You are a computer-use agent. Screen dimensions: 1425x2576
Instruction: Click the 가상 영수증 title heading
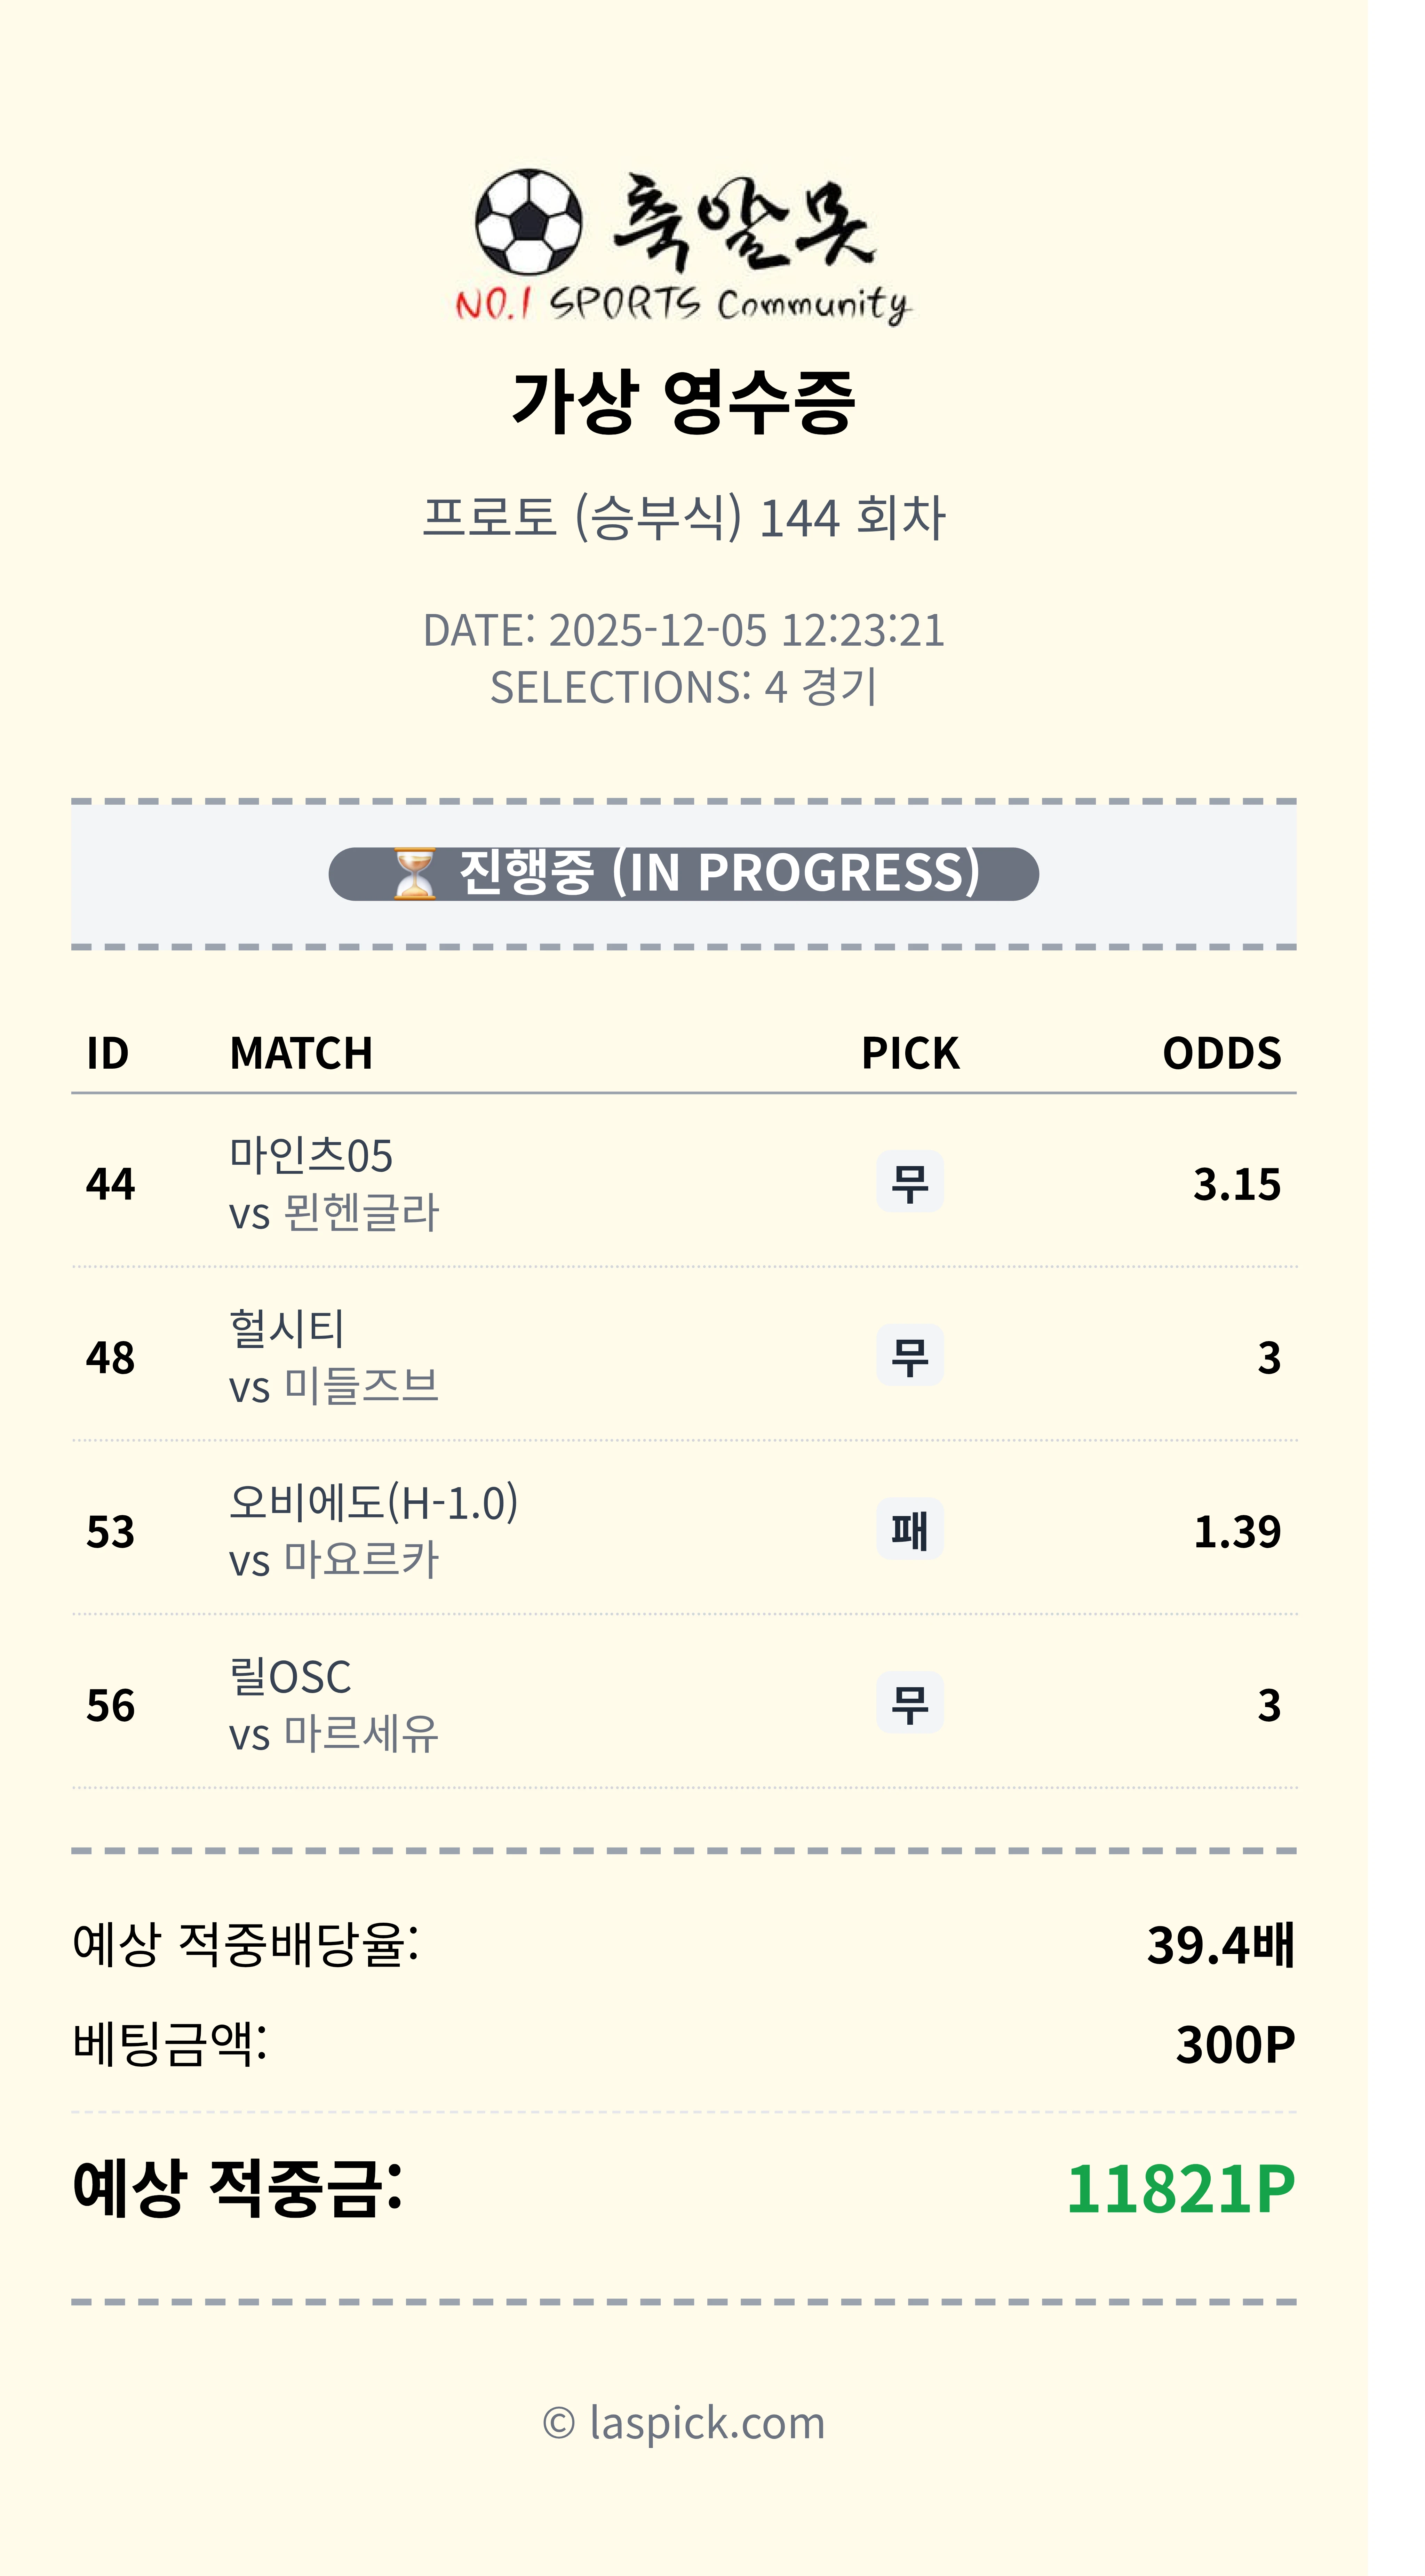tap(684, 402)
